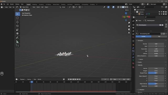Open the viewport Options dropdown

click(x=128, y=10)
